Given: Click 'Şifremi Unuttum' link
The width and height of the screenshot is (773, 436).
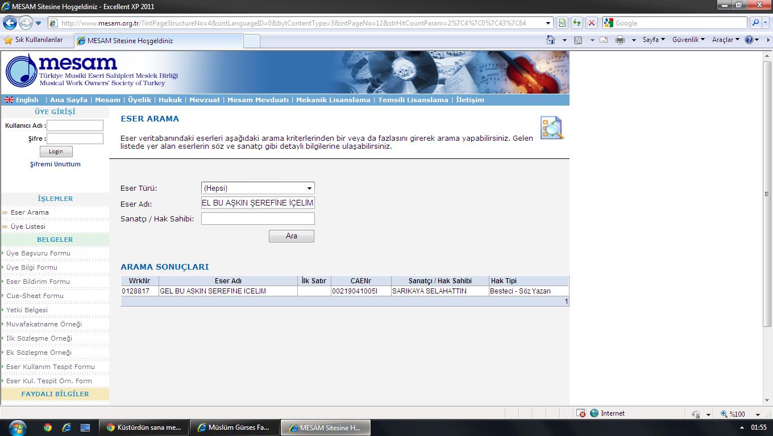Looking at the screenshot, I should tap(55, 164).
